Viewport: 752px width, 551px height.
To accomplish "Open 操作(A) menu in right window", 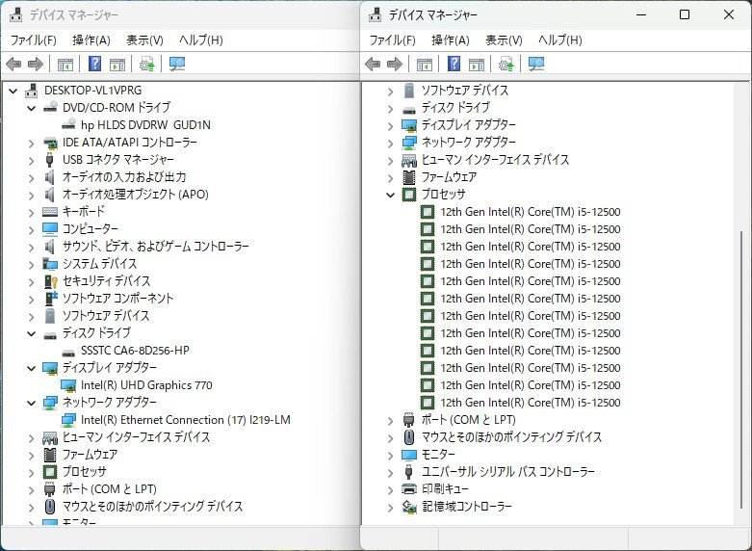I will [450, 40].
